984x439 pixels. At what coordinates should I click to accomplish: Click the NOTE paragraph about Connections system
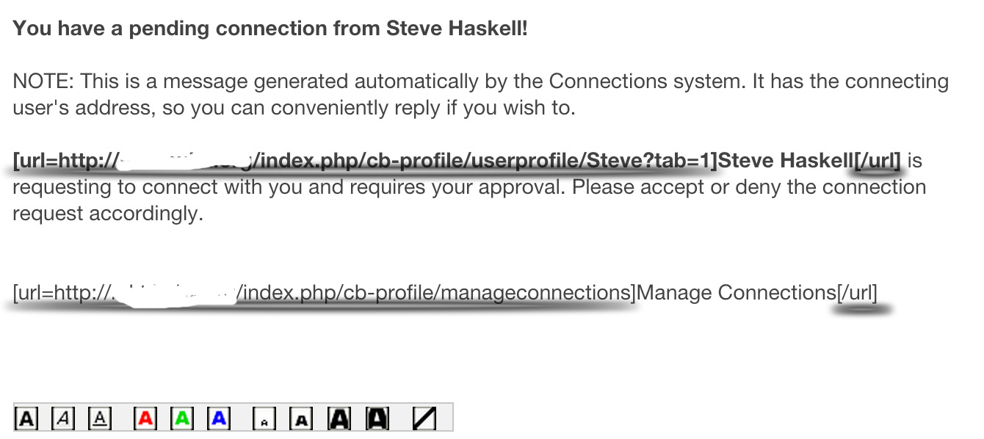[481, 95]
